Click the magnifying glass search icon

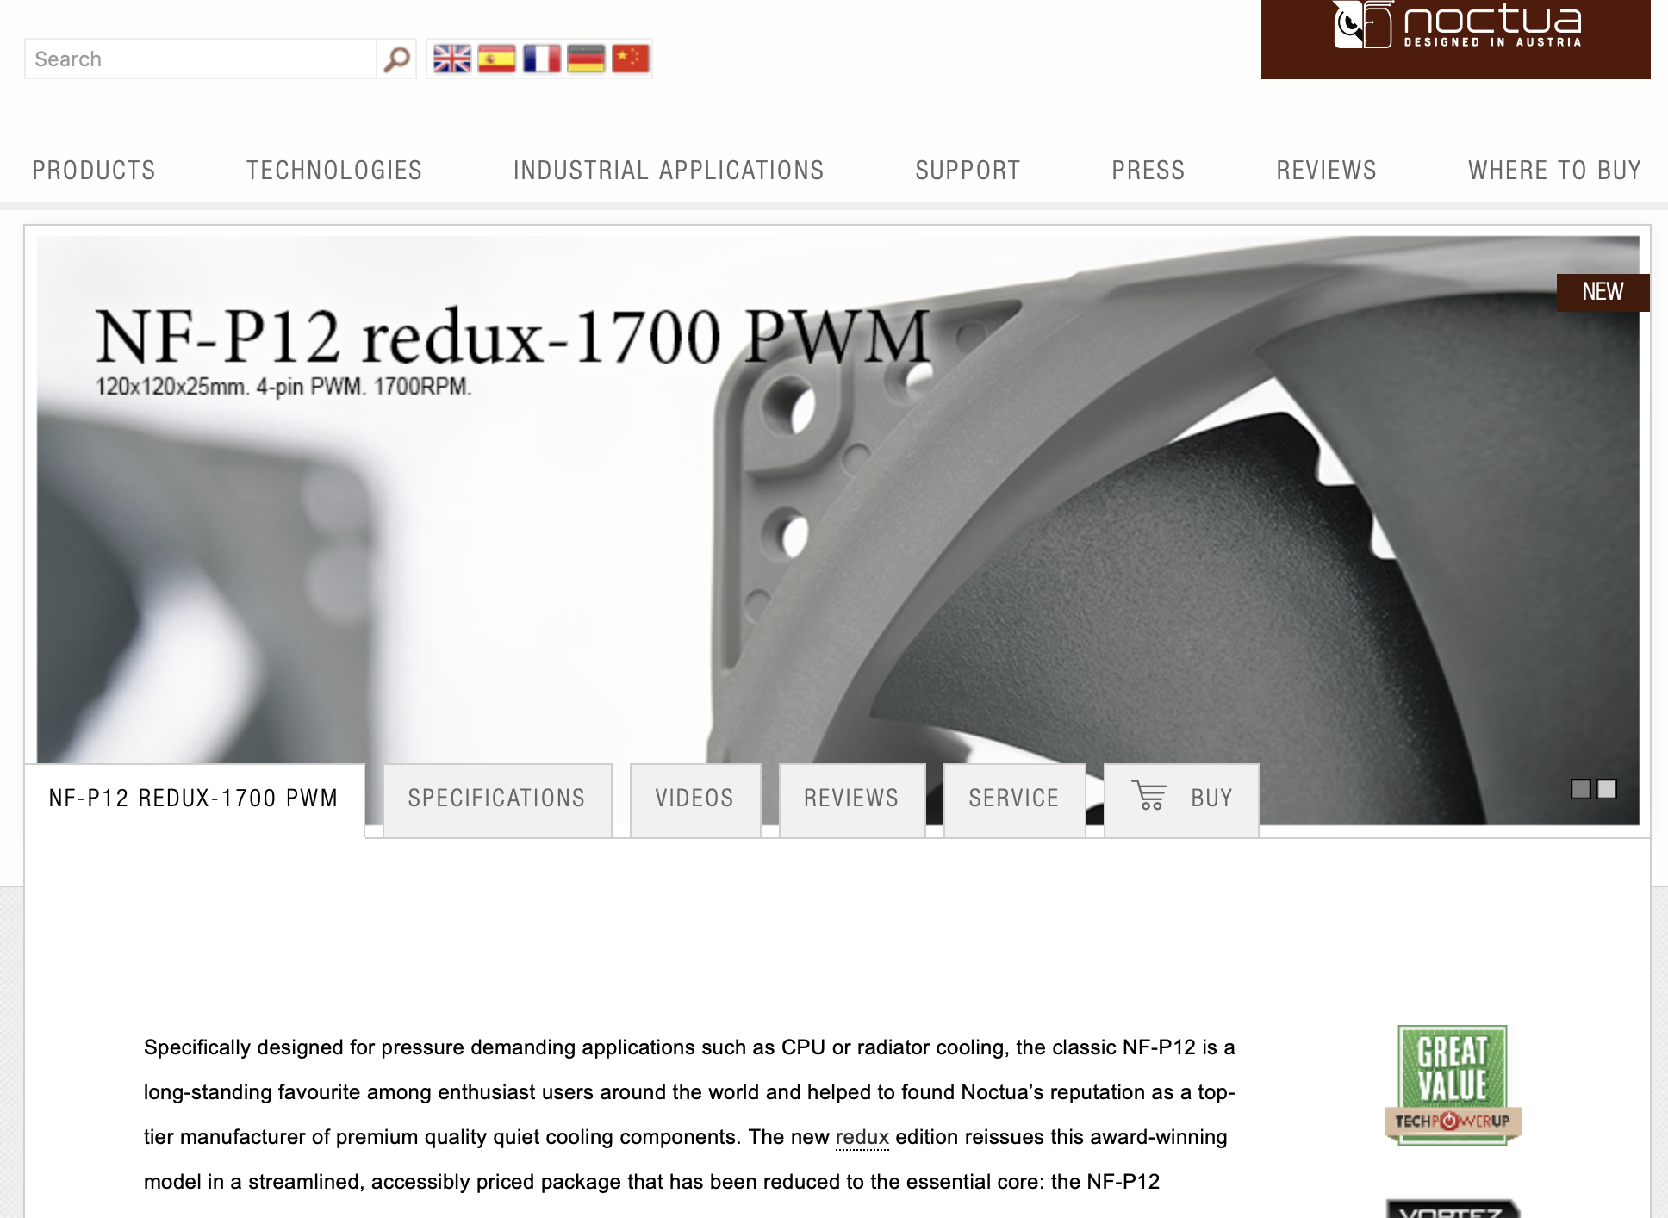pyautogui.click(x=396, y=59)
